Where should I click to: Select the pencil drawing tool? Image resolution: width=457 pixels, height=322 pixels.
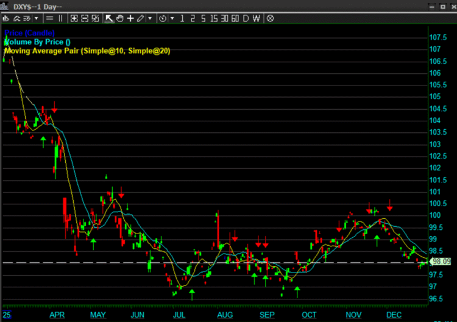coord(141,18)
